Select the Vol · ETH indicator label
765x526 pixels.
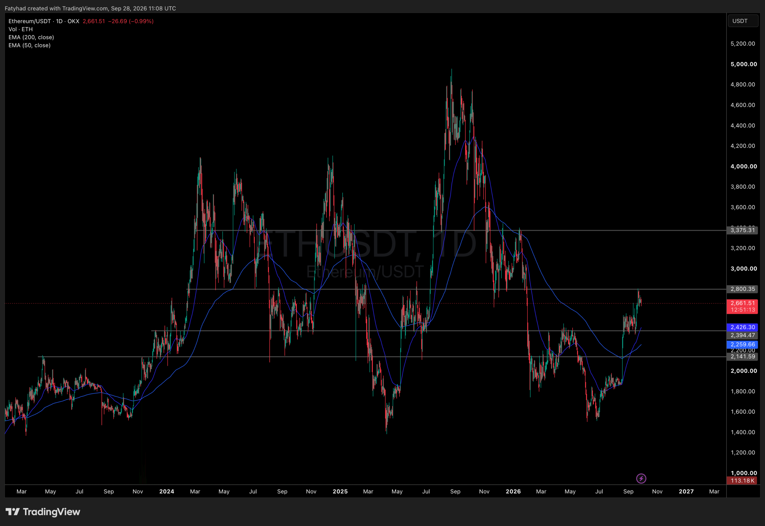[x=20, y=29]
